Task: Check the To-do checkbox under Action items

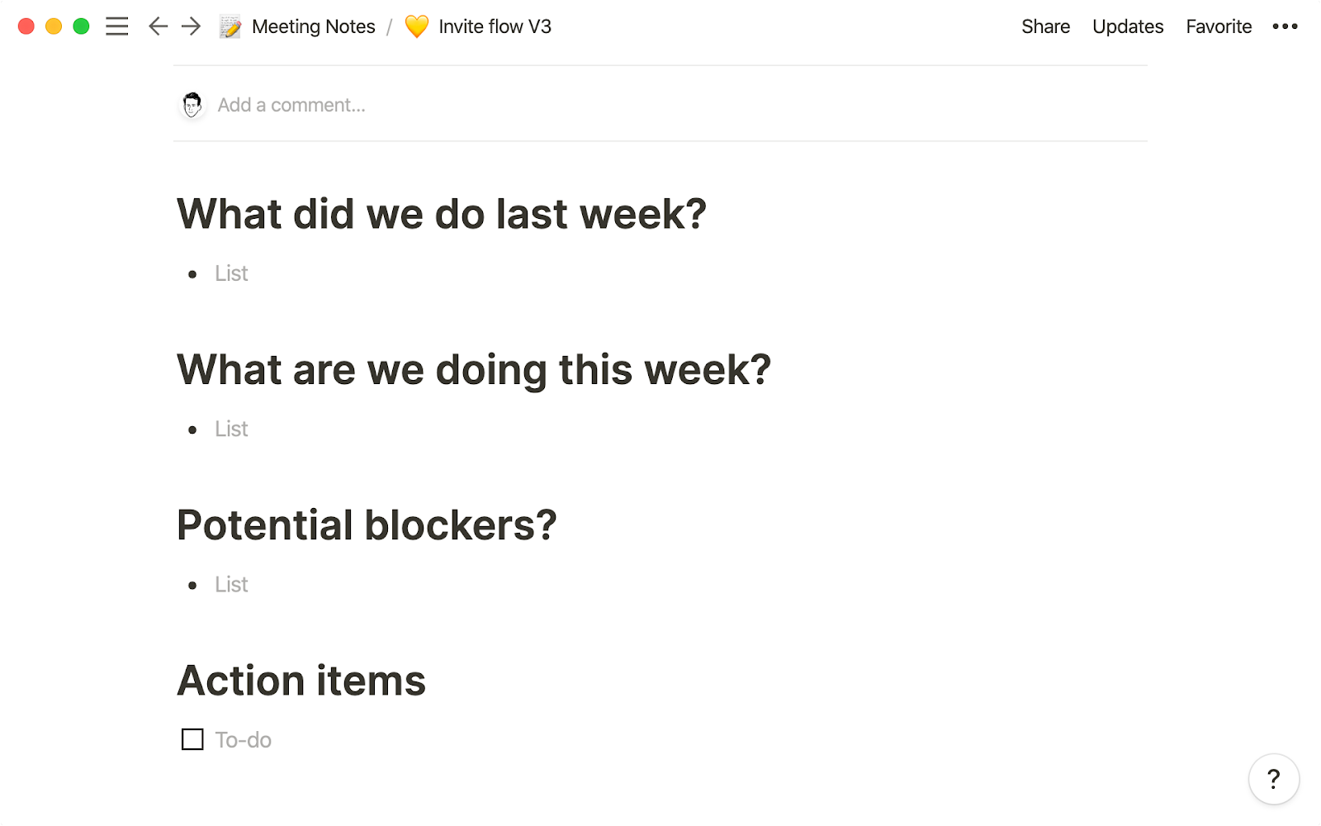Action: point(191,739)
